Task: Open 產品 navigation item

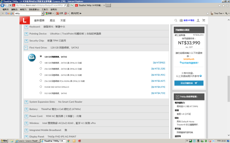Action: (52, 20)
